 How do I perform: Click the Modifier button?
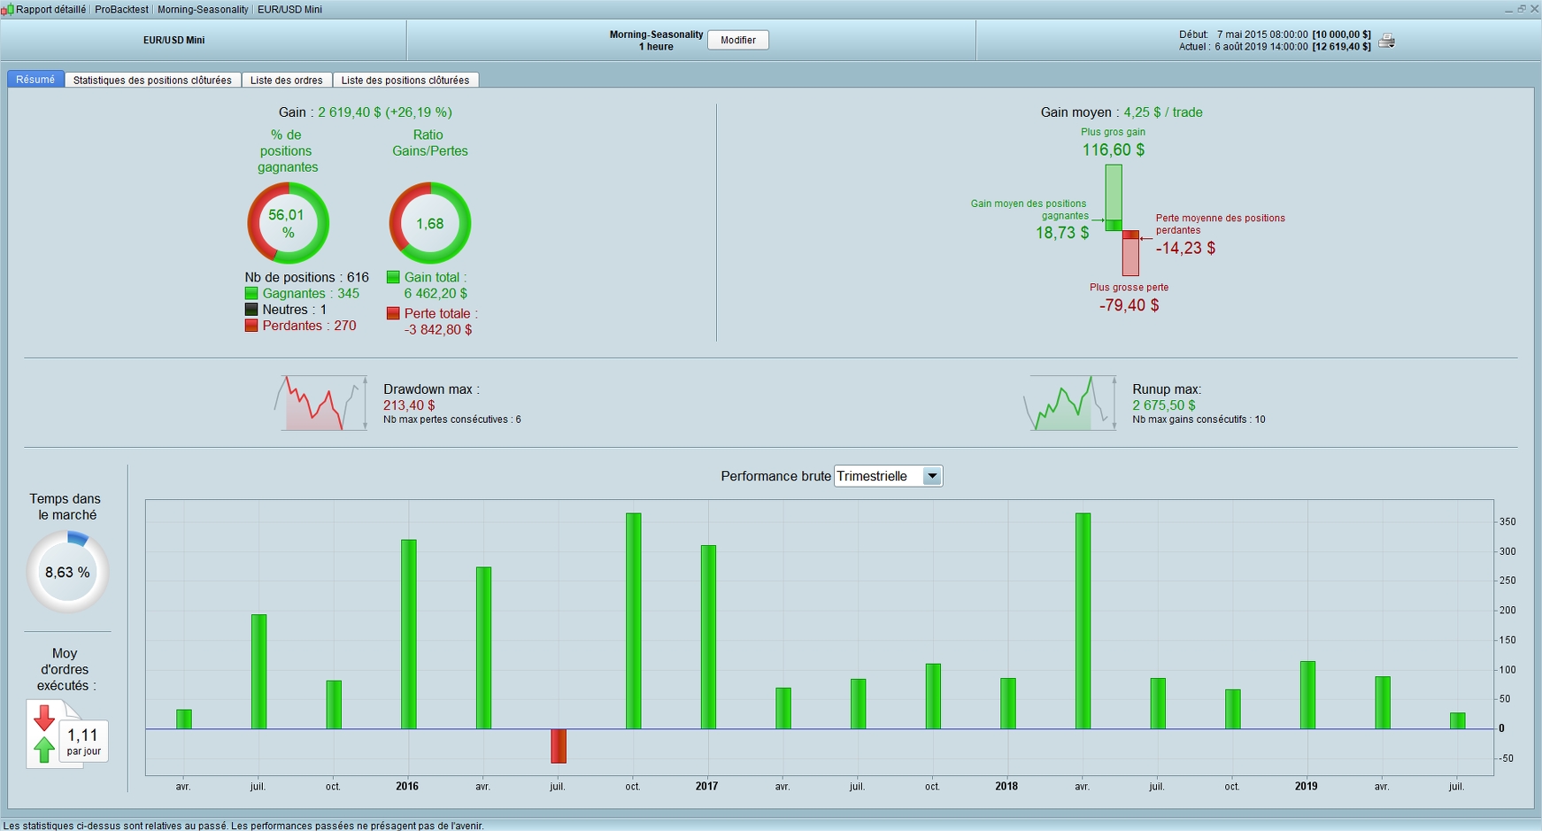tap(738, 40)
